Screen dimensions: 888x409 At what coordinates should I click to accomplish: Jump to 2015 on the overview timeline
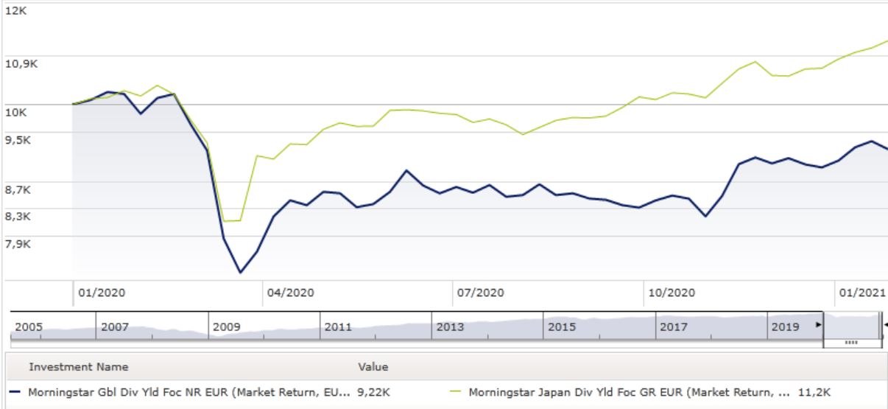tap(562, 326)
